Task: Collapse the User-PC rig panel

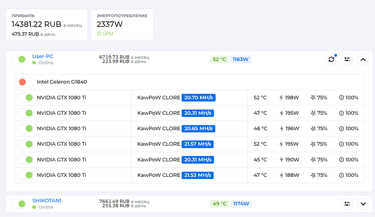Action: click(x=363, y=59)
